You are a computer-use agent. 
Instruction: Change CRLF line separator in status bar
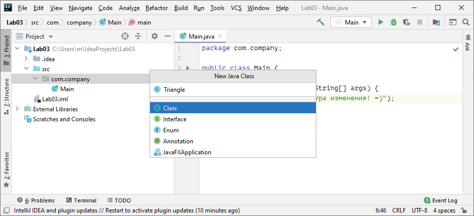click(399, 210)
